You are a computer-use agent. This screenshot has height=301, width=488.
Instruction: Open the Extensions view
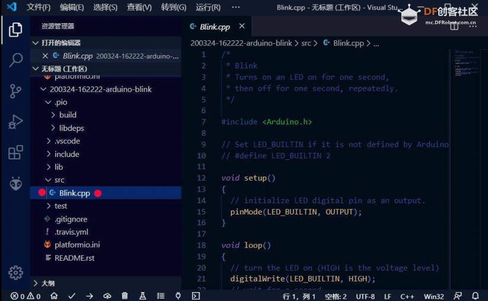[x=15, y=152]
